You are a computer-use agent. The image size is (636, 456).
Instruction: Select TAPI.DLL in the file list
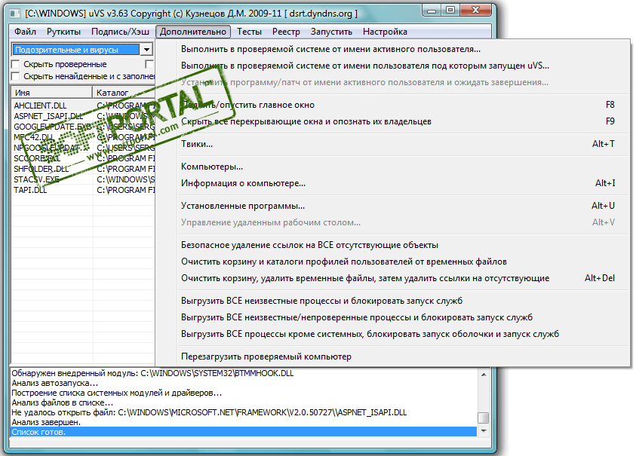coord(30,190)
